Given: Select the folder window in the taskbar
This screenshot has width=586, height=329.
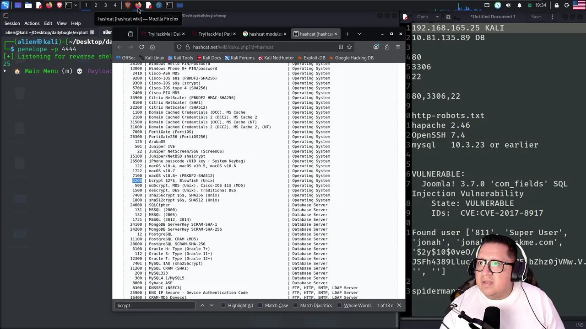Looking at the screenshot, I should pos(179,5).
